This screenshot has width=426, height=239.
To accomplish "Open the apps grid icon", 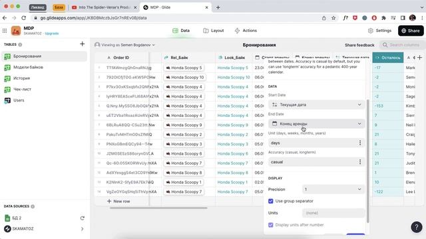I will coord(5,31).
